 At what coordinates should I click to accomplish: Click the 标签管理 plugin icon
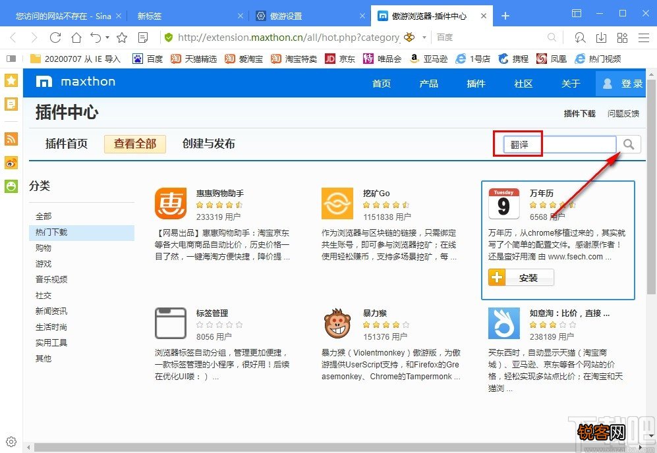coord(171,323)
